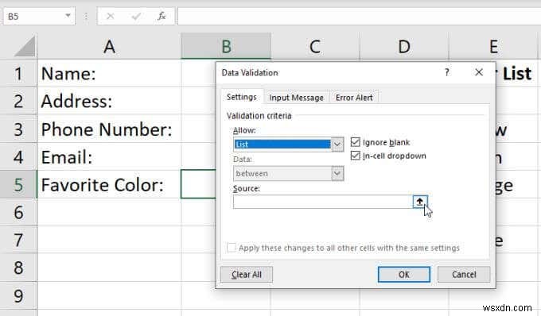Select row 4 header

point(18,156)
